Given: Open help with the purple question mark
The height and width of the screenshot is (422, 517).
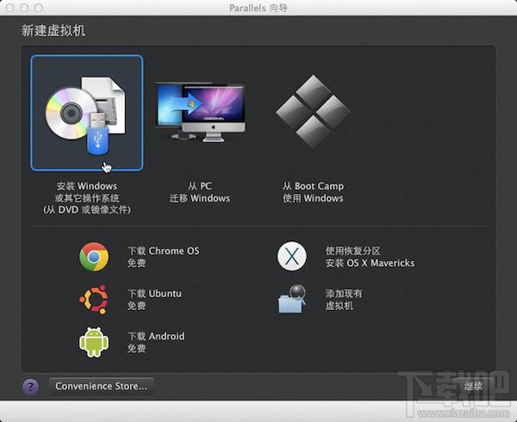Looking at the screenshot, I should (31, 387).
